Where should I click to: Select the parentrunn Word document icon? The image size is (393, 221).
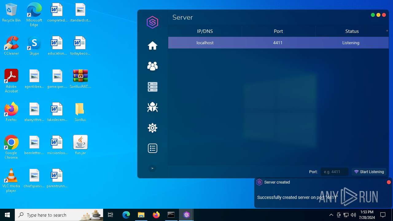coord(57,178)
